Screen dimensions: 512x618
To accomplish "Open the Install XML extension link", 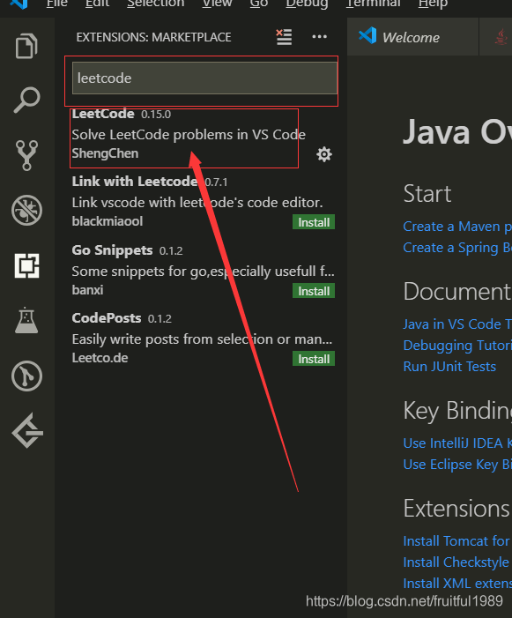I will point(457,584).
